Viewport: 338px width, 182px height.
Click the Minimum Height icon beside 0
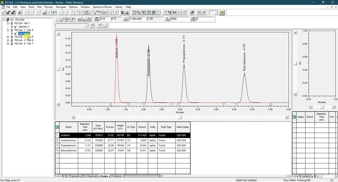tap(193, 19)
